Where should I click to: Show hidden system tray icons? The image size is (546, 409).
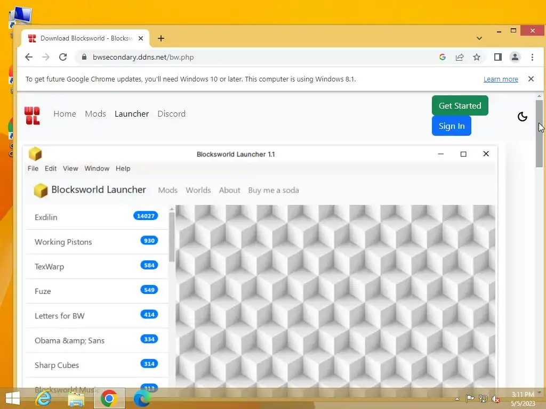[457, 399]
